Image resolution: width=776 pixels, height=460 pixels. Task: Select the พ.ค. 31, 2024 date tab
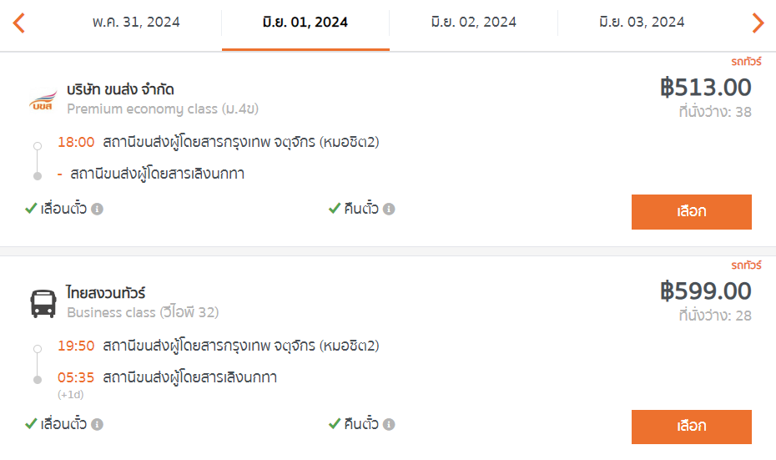coord(136,23)
